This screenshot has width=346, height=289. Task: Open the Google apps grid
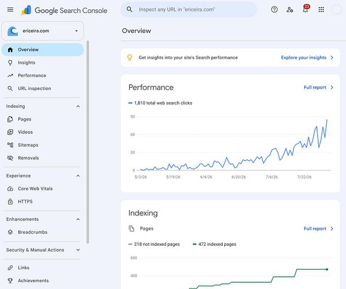coord(321,9)
